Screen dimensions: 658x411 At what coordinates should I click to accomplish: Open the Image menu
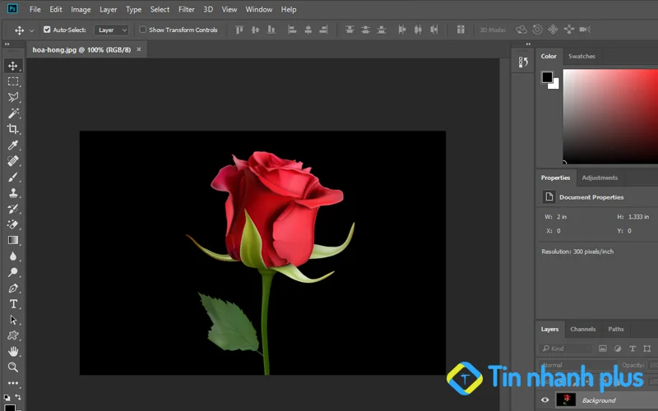[81, 9]
